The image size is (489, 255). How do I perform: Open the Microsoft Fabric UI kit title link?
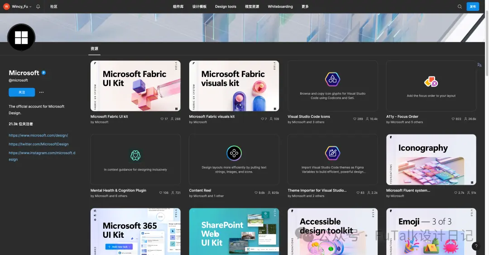tap(109, 116)
